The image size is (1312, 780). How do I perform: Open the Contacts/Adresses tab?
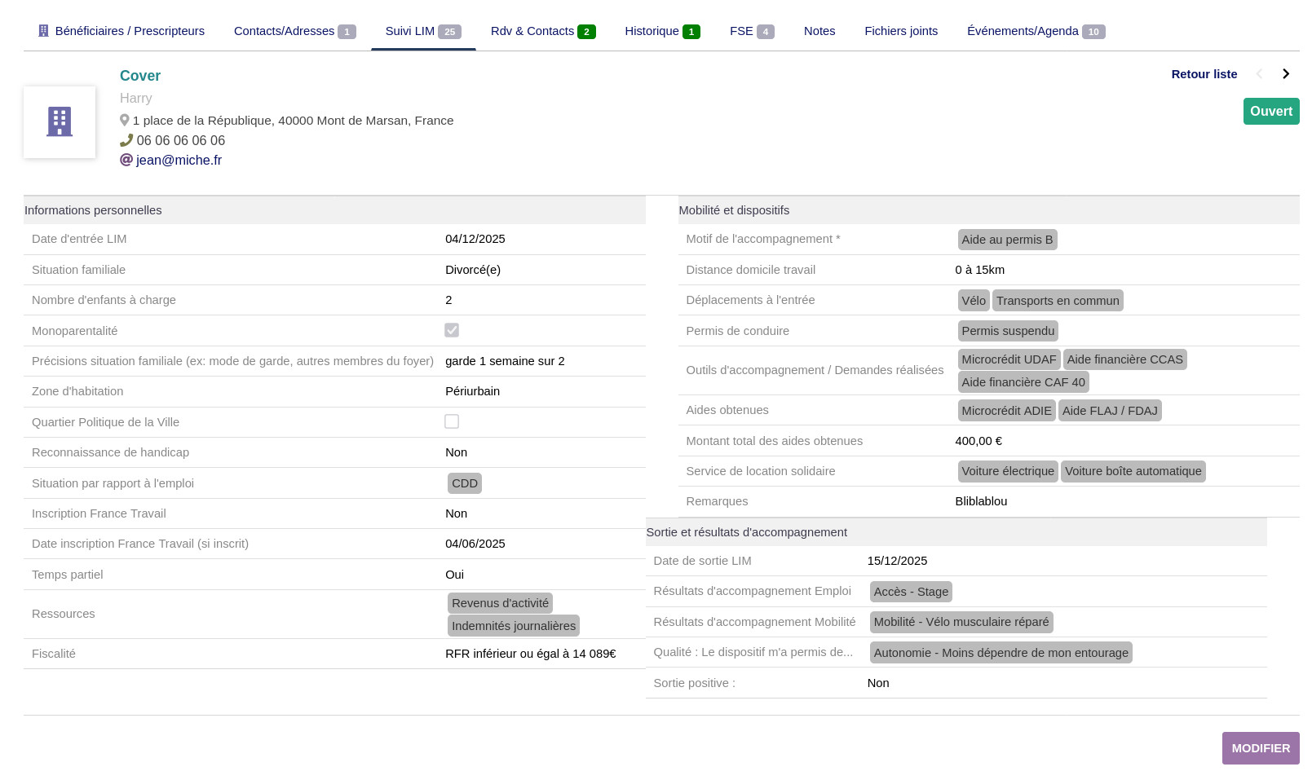tap(294, 31)
